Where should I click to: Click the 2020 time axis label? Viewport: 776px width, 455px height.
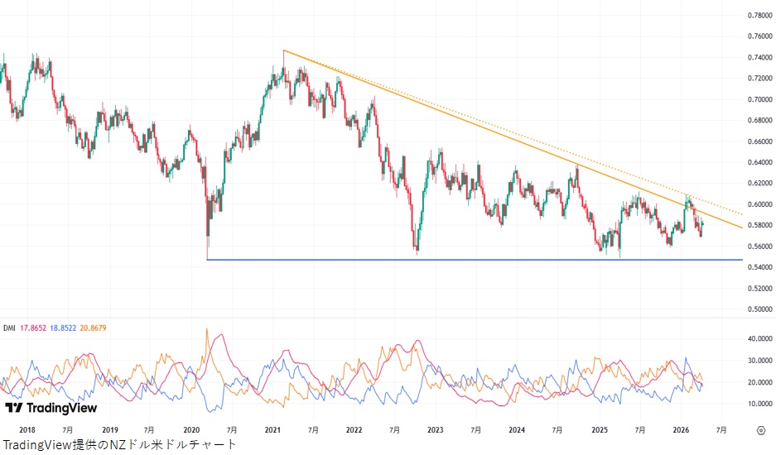tap(190, 430)
